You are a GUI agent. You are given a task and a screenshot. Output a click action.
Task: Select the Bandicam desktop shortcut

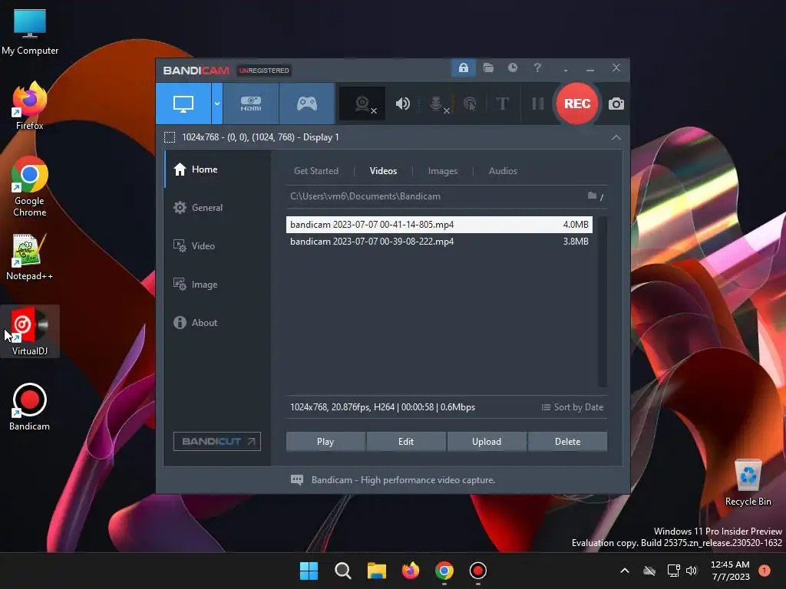pos(30,406)
